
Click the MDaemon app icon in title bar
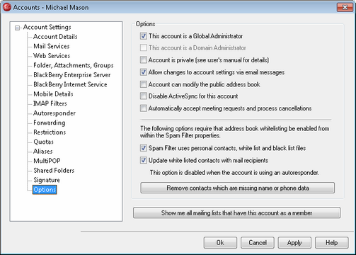click(7, 7)
